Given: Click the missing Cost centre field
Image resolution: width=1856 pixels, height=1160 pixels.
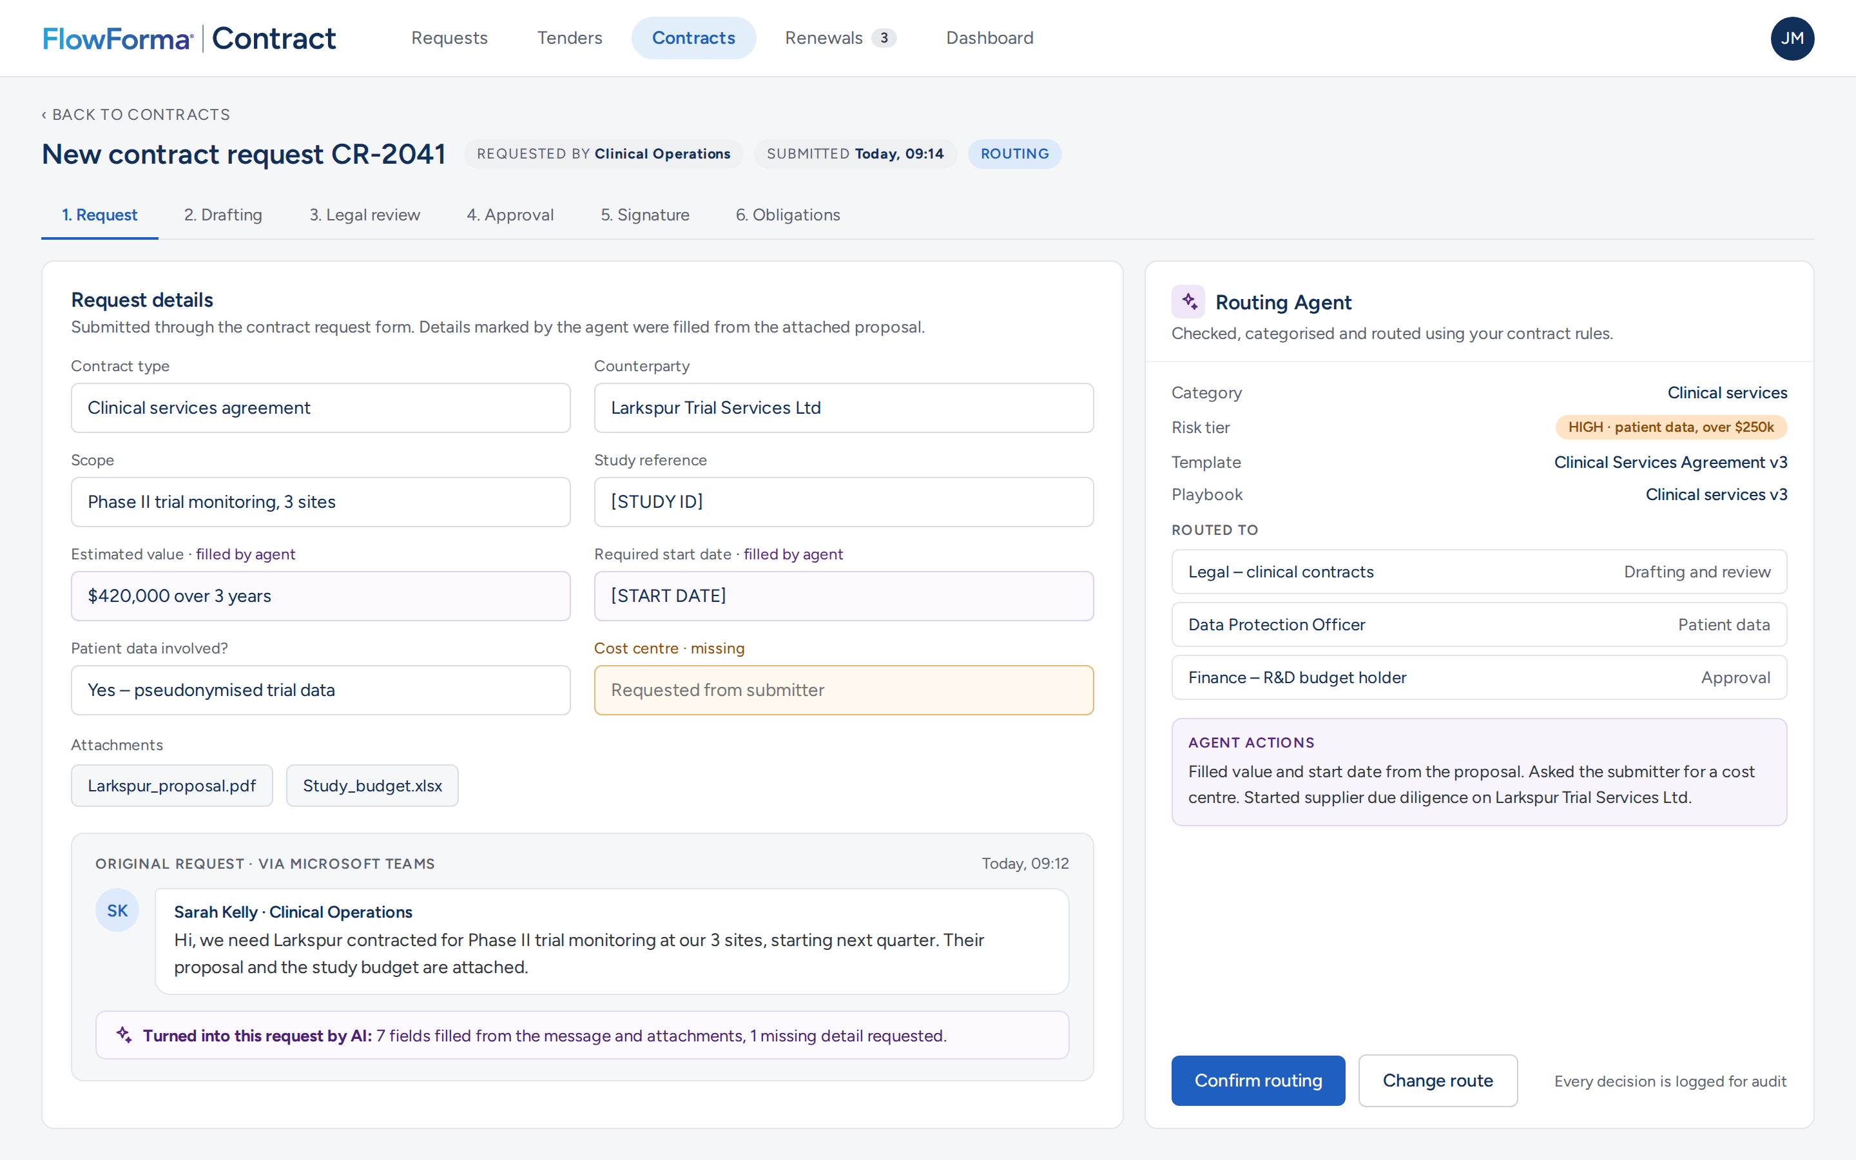Looking at the screenshot, I should 844,690.
